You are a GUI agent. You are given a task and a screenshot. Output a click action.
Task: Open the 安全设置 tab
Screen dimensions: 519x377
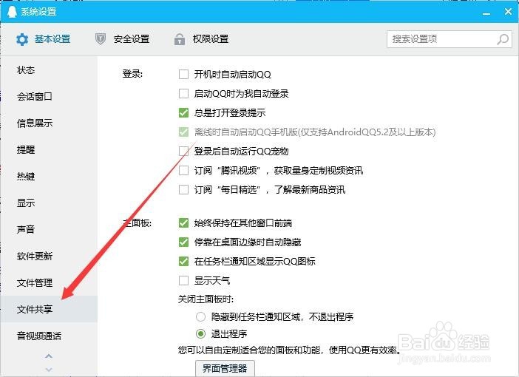click(122, 39)
